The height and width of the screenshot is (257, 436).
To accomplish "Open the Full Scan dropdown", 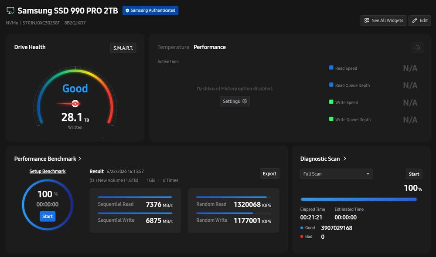I will (336, 174).
